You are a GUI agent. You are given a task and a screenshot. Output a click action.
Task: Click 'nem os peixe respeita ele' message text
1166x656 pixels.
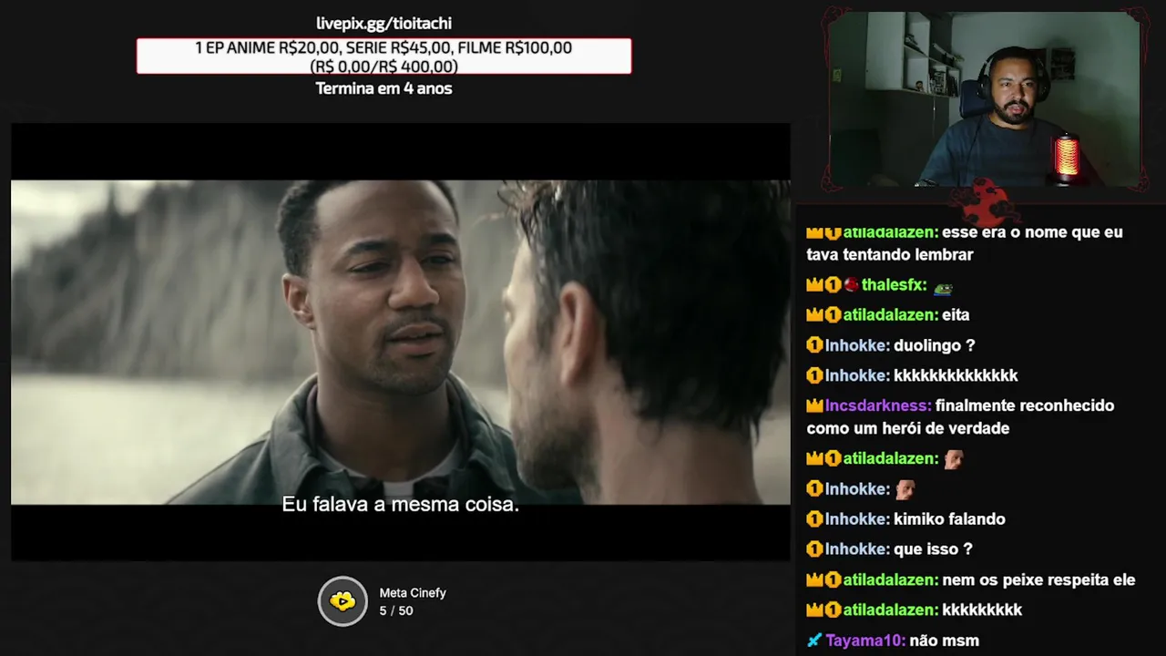click(1038, 579)
